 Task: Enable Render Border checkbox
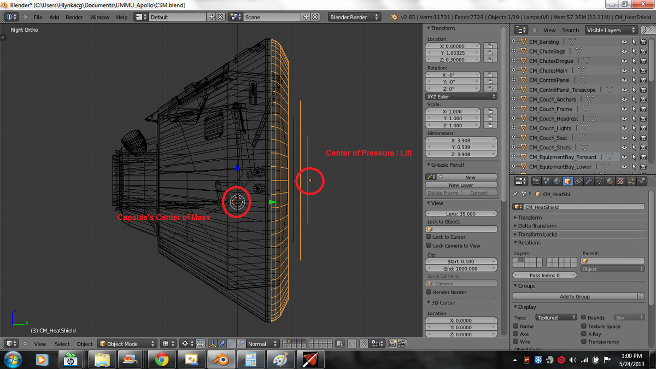point(429,292)
